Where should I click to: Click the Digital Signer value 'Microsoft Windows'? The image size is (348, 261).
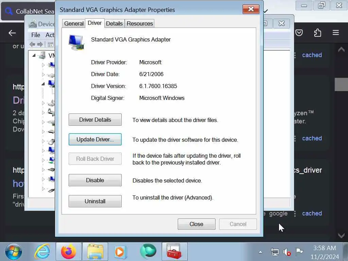click(x=162, y=98)
